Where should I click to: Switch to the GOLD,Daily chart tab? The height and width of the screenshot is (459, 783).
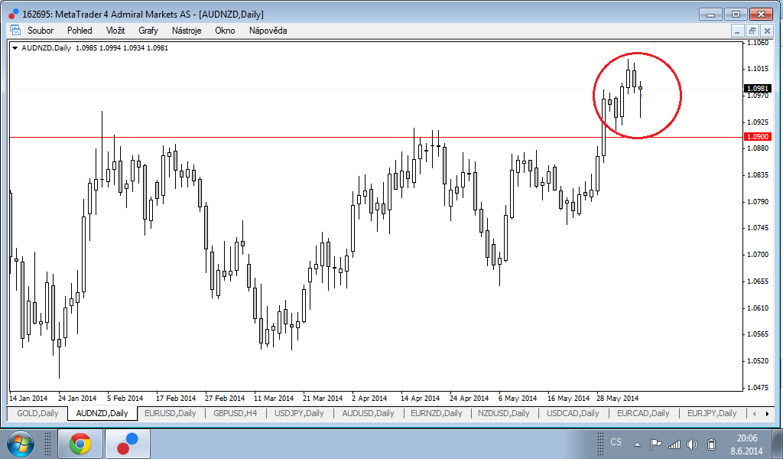click(37, 413)
